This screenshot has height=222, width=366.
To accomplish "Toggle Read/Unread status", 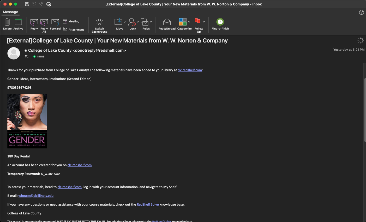I will pos(167,25).
